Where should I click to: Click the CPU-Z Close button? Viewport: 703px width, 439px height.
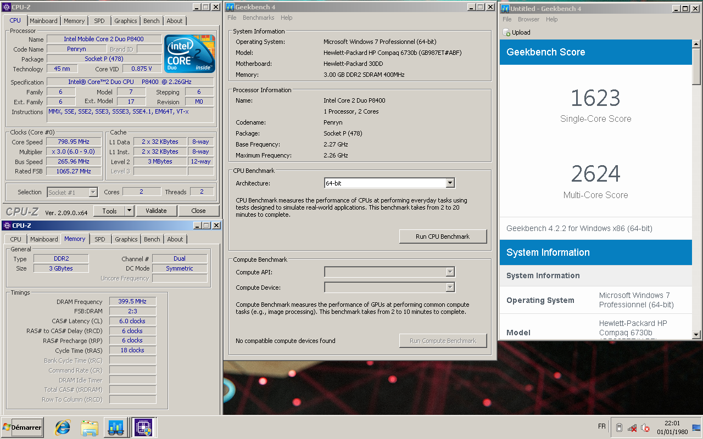click(198, 211)
